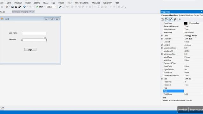Click the ForeColor black color swatch
Viewport: 203px width, 114px height.
186,23
